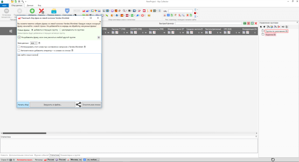
Task: Select the 'Корзина (0)' group
Action: pyautogui.click(x=270, y=34)
